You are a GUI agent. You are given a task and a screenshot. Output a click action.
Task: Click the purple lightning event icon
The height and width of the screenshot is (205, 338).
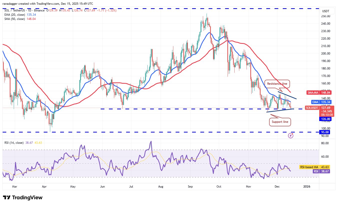point(291,136)
